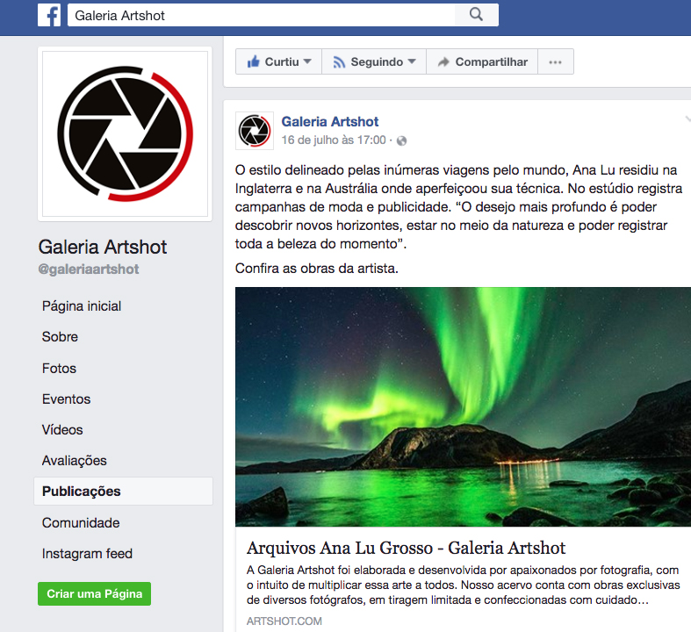Click the Seguindo feed icon

point(339,62)
